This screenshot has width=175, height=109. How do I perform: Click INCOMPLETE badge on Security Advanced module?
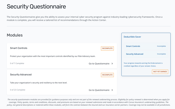[107, 75]
